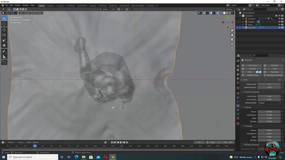Expand the Armature tree item
285x160 pixels.
[243, 19]
